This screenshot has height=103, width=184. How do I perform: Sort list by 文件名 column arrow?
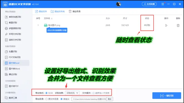click(x=52, y=19)
